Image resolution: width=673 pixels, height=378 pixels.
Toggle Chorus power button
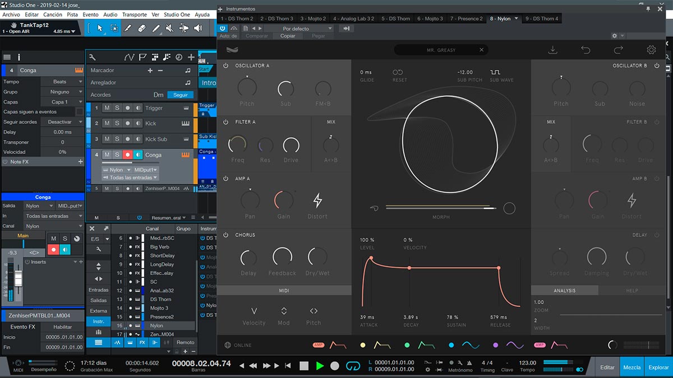(226, 235)
